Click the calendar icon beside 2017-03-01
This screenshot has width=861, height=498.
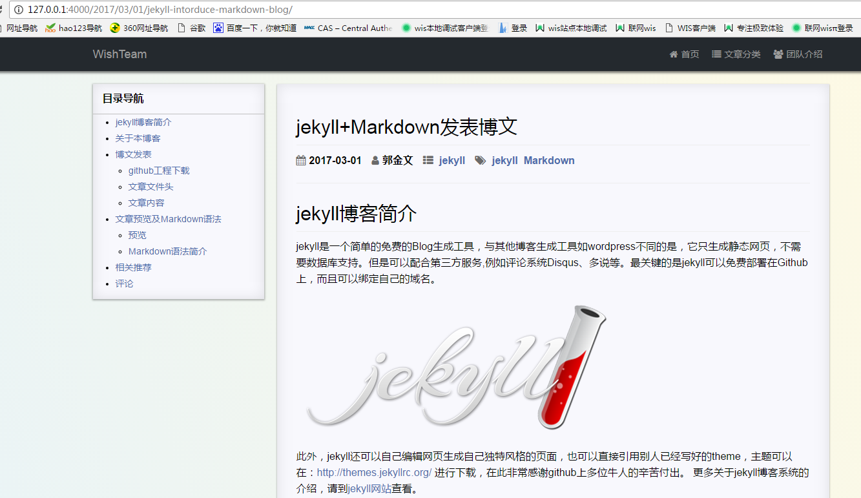click(301, 160)
